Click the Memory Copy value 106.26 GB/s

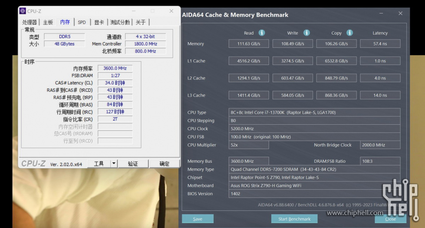[336, 44]
